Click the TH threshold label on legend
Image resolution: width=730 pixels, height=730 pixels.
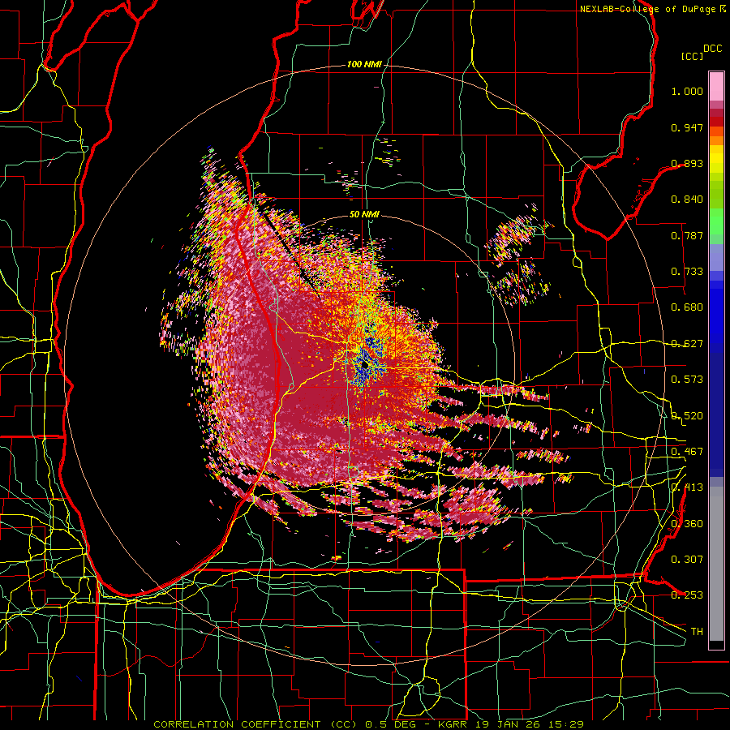coord(697,632)
